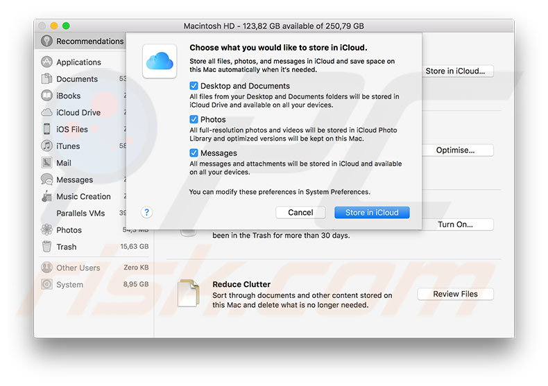Click the Photos flower icon
The width and height of the screenshot is (548, 386).
46,229
